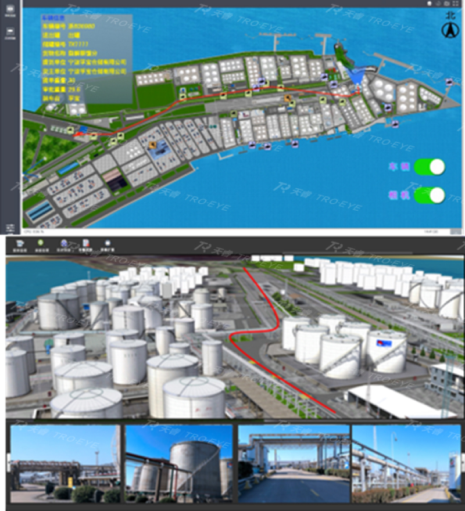465x511 pixels.
Task: Open the third camera thumbnail showing the road
Action: coord(294,463)
